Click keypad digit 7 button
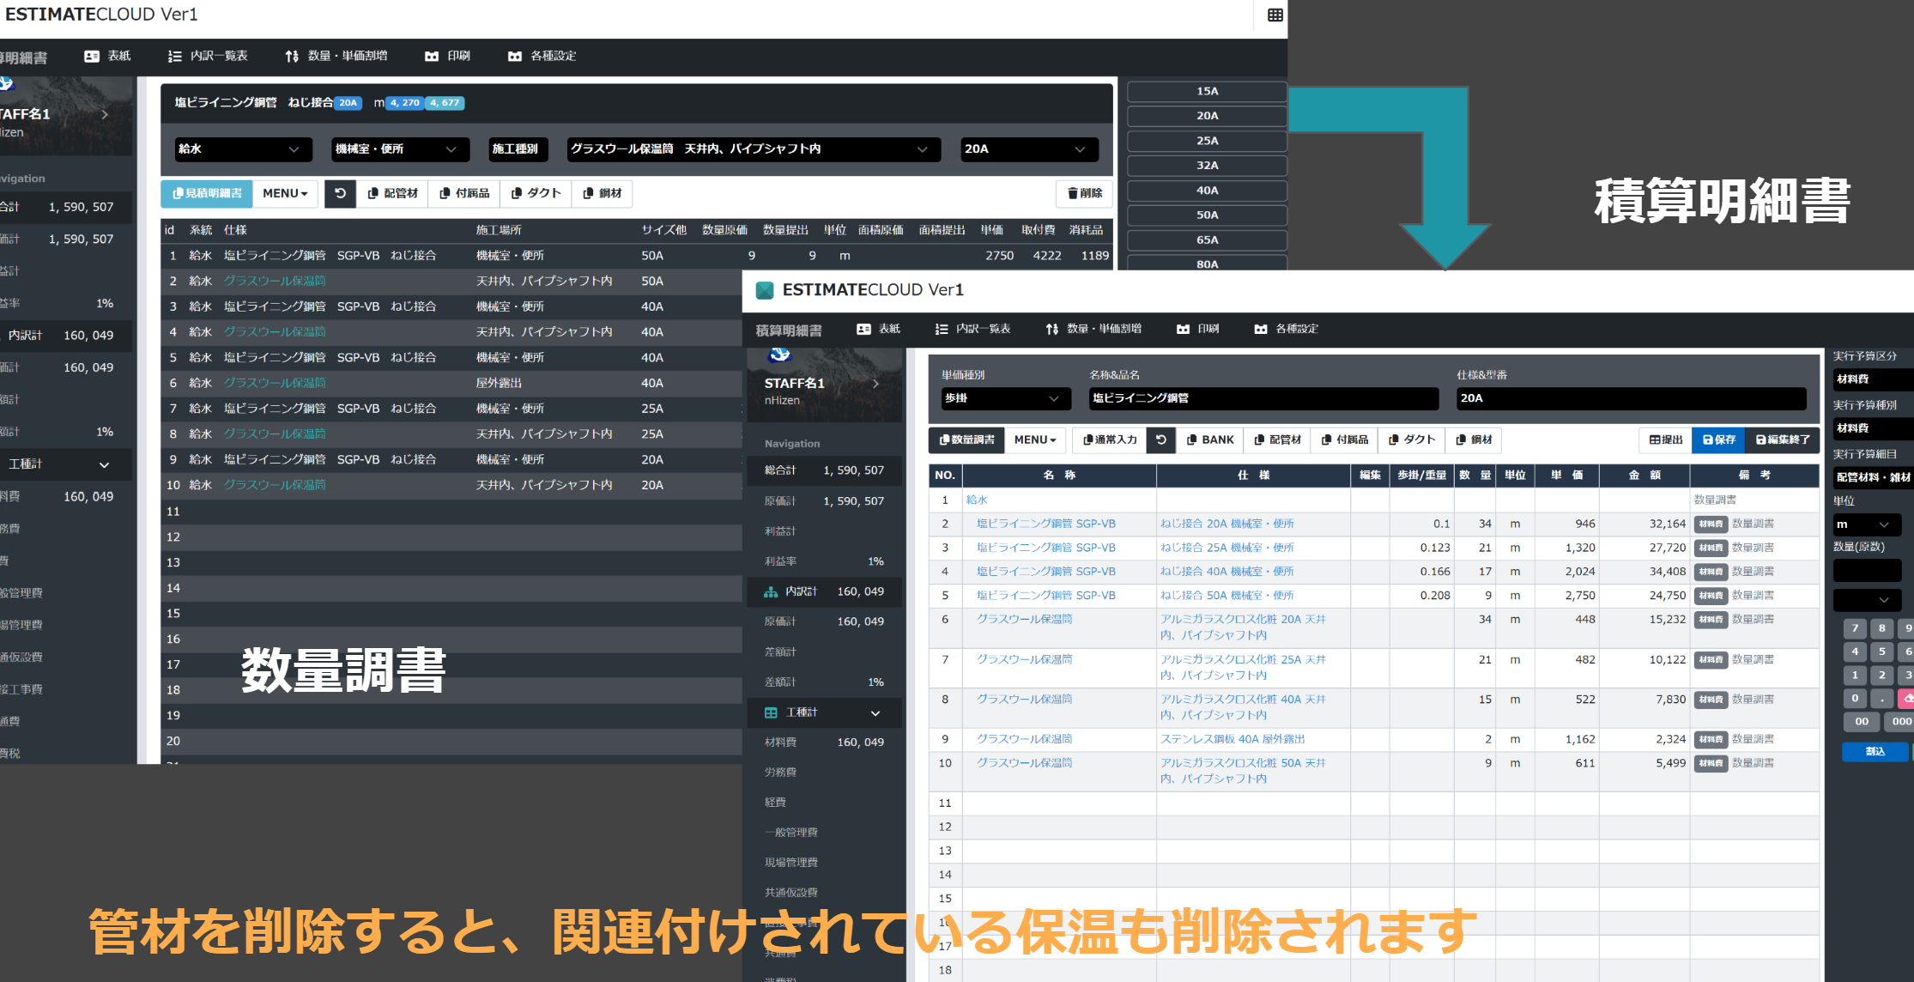The width and height of the screenshot is (1914, 982). click(1855, 628)
